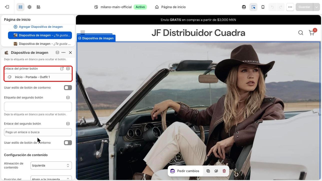The height and width of the screenshot is (181, 322).
Task: Click the Activo status badge
Action: click(140, 7)
